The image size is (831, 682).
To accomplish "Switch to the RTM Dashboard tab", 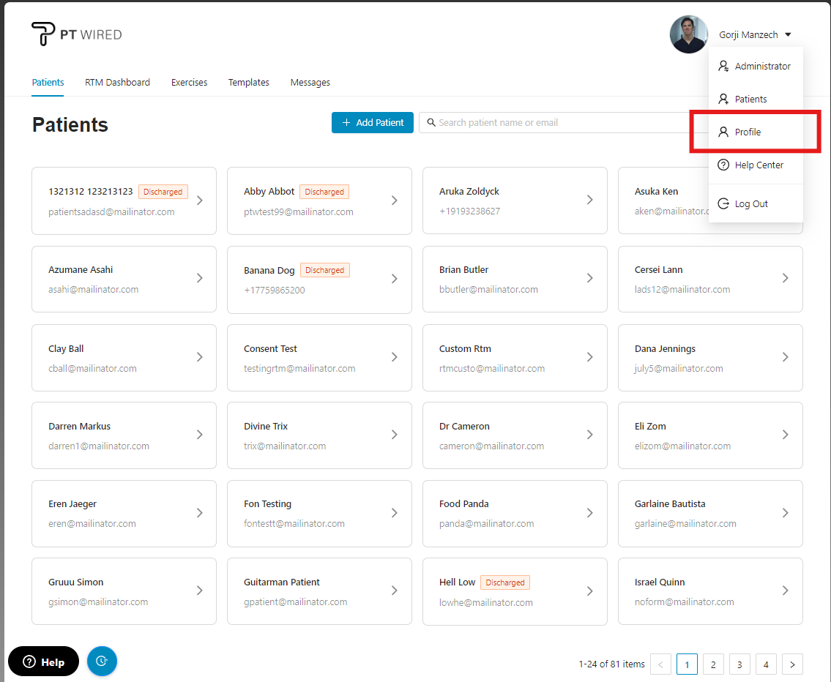I will (117, 83).
